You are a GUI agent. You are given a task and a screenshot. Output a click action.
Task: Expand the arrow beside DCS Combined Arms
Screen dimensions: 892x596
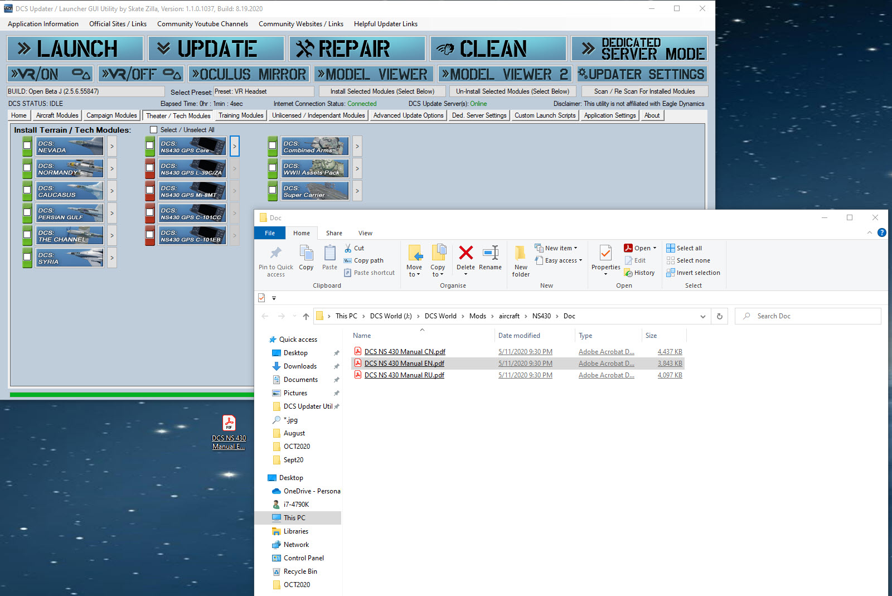click(357, 146)
